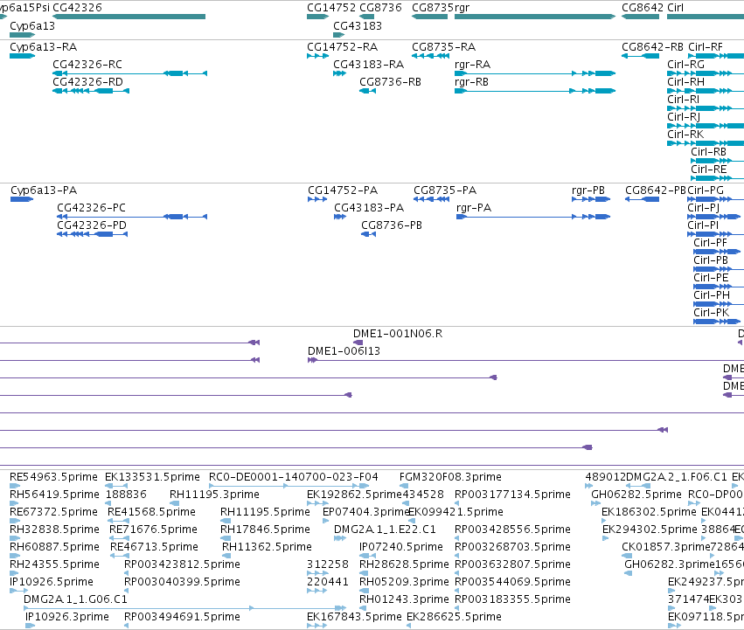Click the Cirl-RJ transcript label
The image size is (744, 630).
684,117
